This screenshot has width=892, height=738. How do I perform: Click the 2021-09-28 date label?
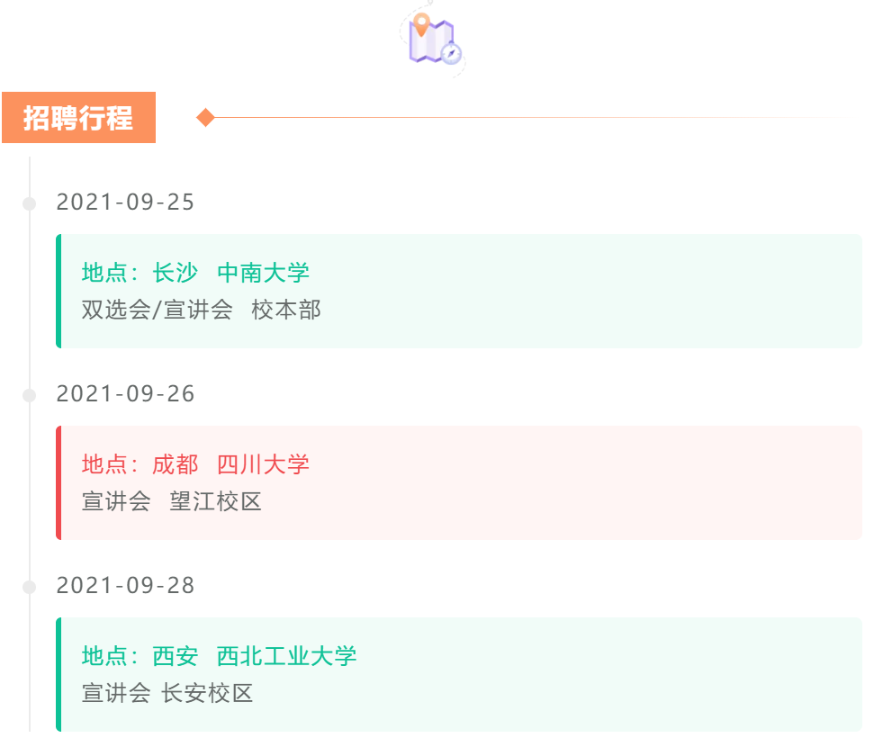pyautogui.click(x=125, y=586)
